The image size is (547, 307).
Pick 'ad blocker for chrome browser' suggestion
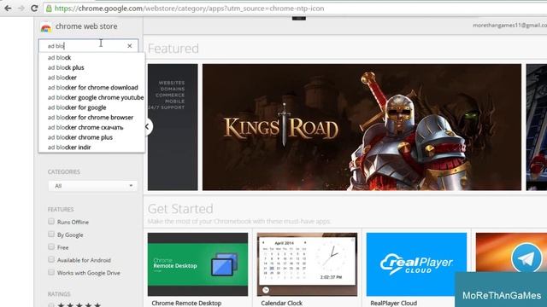point(91,118)
